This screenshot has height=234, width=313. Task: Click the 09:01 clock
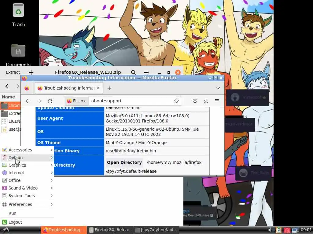tap(306, 230)
